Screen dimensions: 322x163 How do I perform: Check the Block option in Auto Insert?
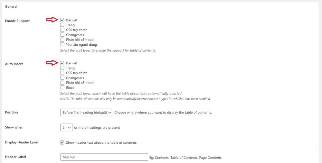pyautogui.click(x=62, y=87)
